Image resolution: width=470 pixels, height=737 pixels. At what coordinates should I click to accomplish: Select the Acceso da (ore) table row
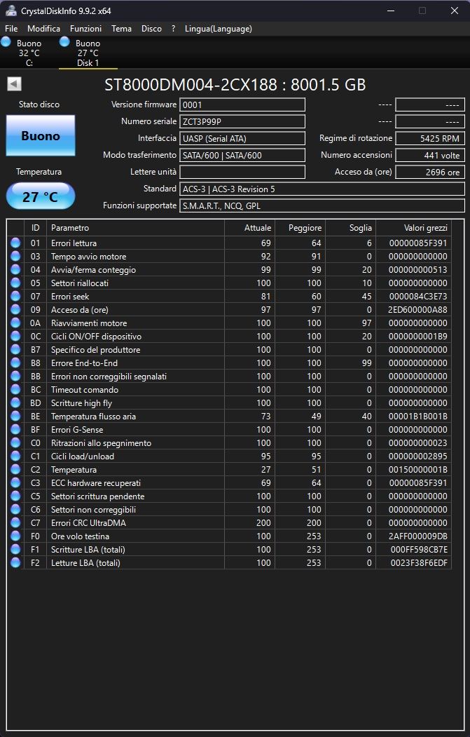(229, 310)
